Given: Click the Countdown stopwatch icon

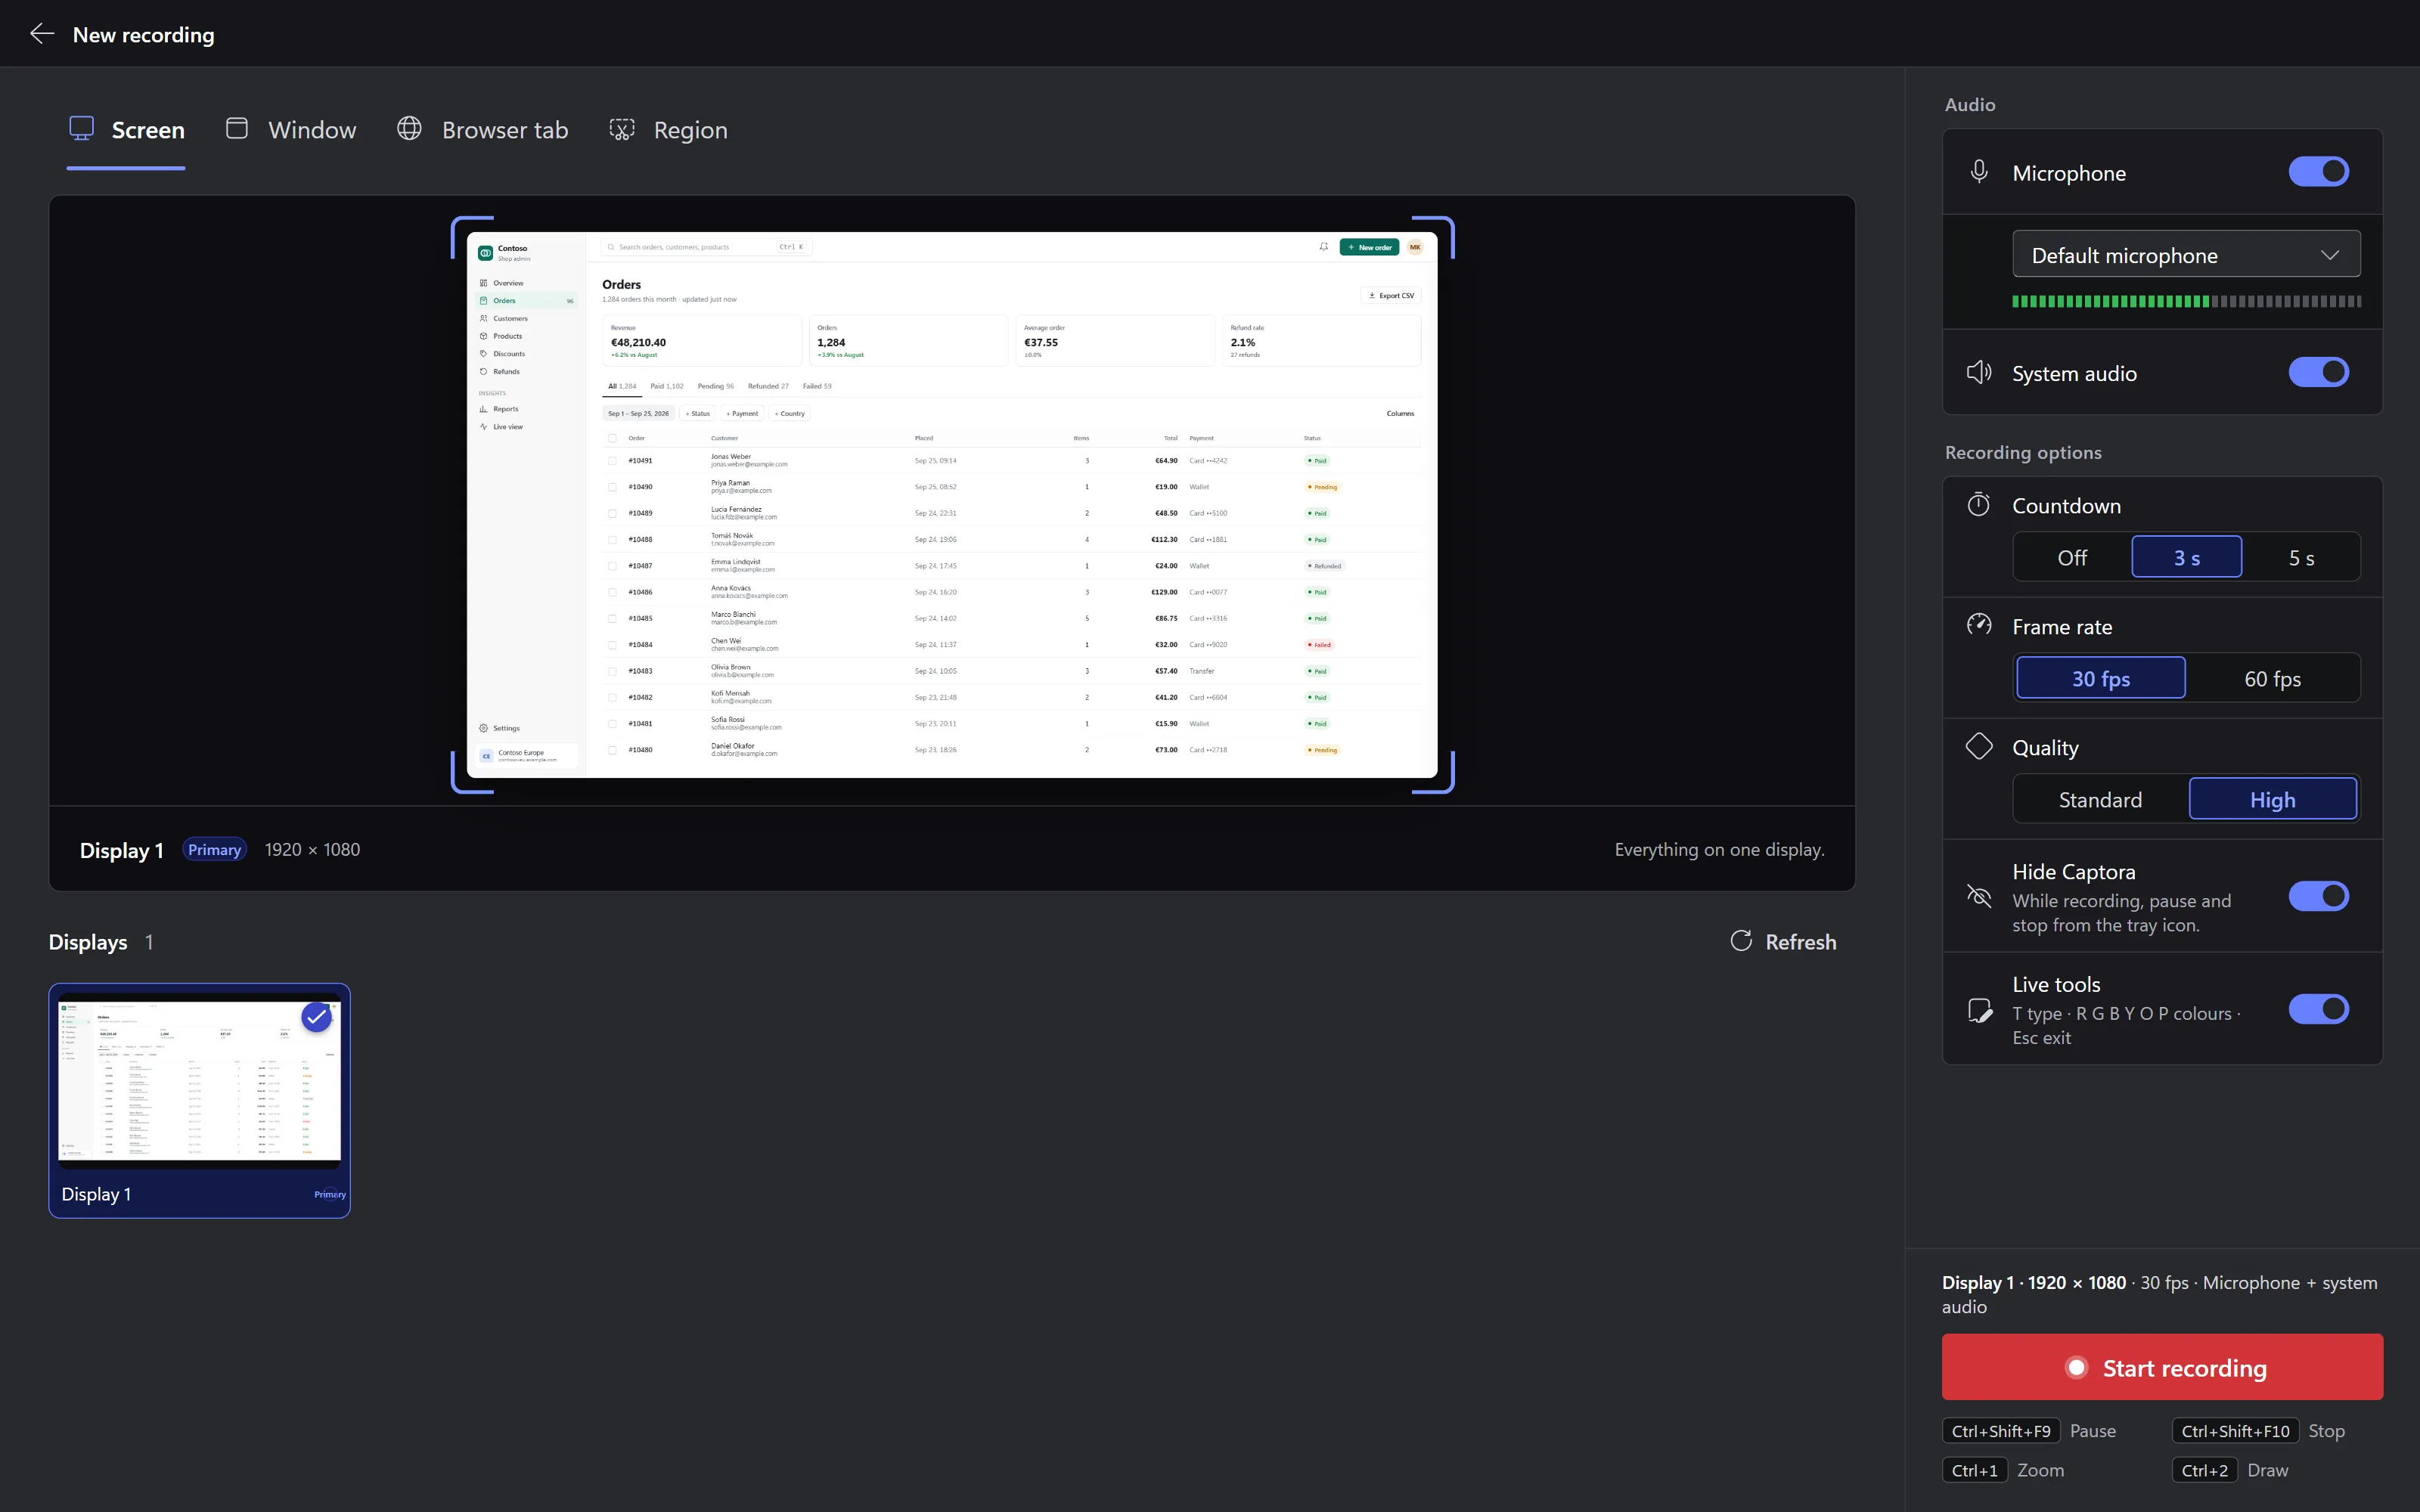Looking at the screenshot, I should [x=1978, y=505].
